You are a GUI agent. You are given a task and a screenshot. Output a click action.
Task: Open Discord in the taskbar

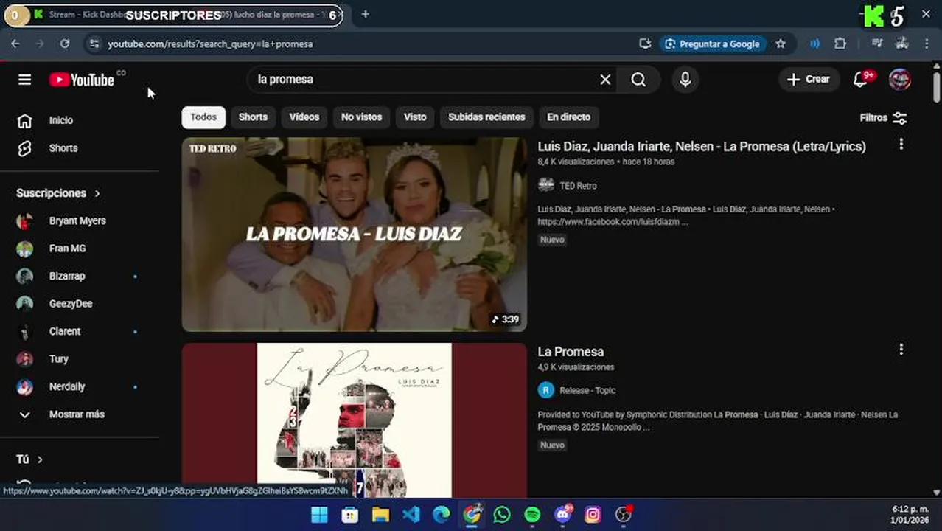click(x=563, y=515)
